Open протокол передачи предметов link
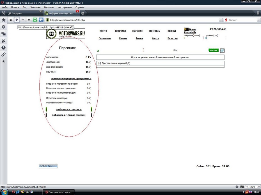Image resolution: width=261 pixels, height=195 pixels. (71, 79)
